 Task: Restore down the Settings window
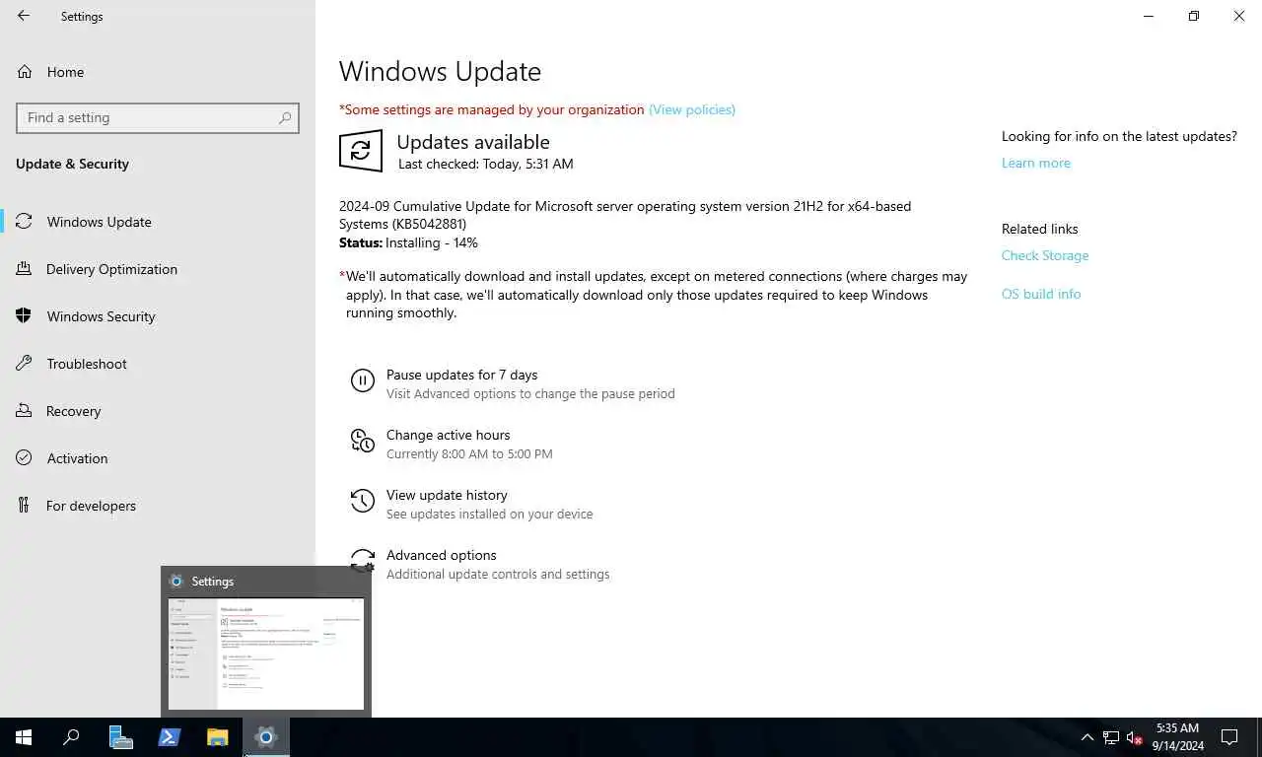pyautogui.click(x=1194, y=16)
